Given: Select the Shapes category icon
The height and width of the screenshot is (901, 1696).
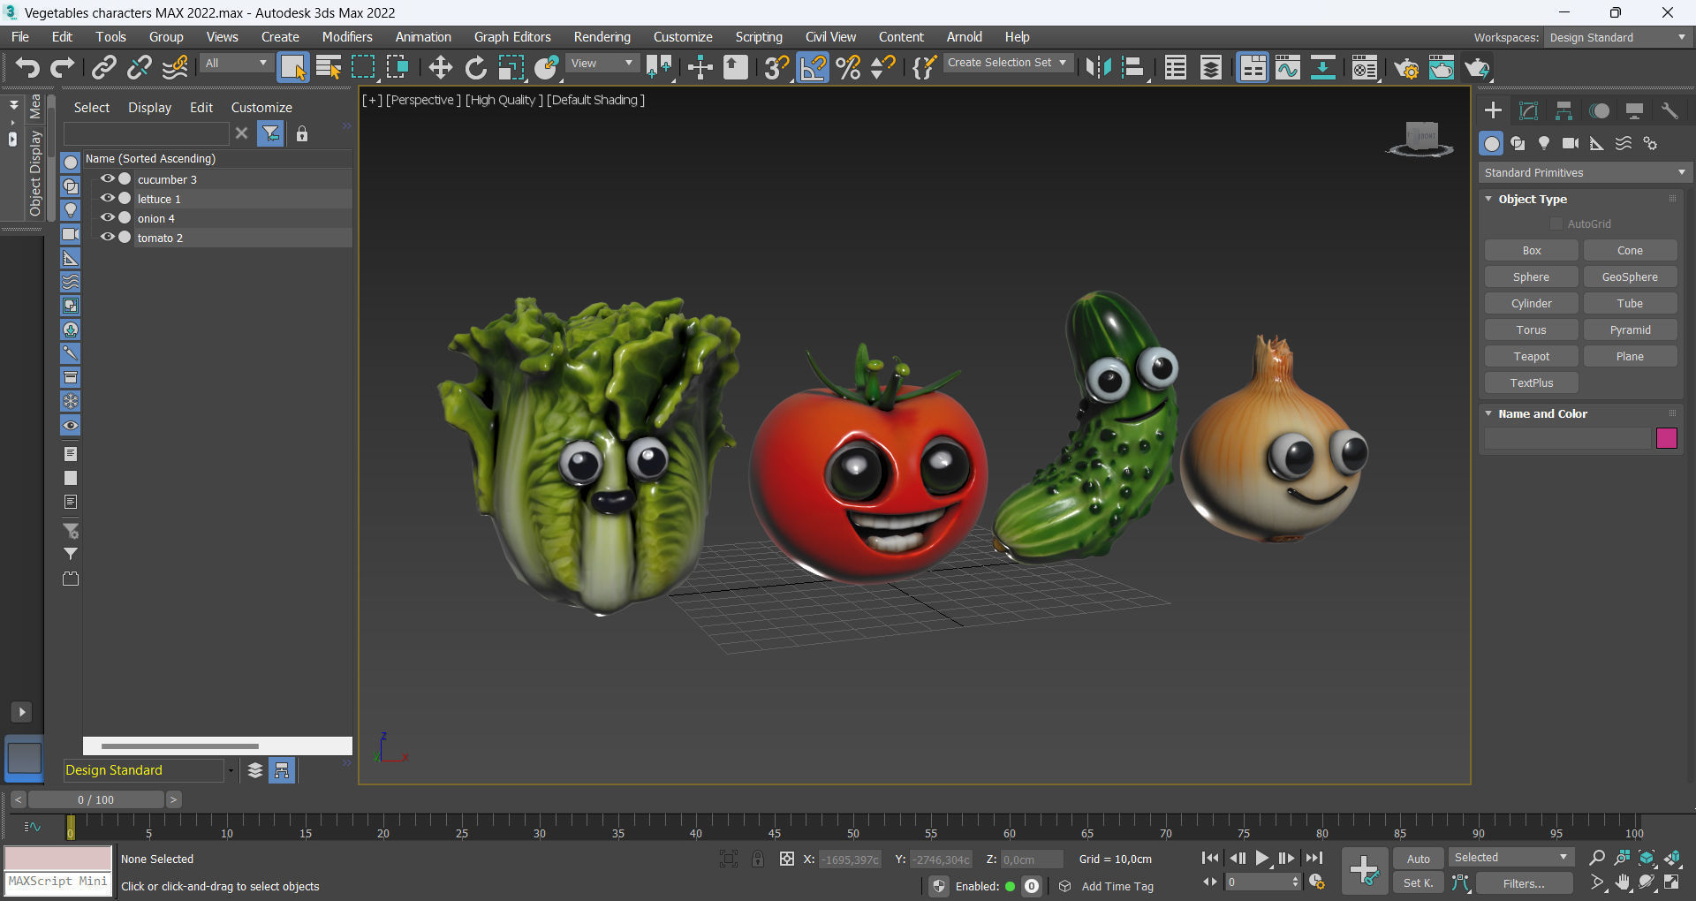Looking at the screenshot, I should [1518, 143].
